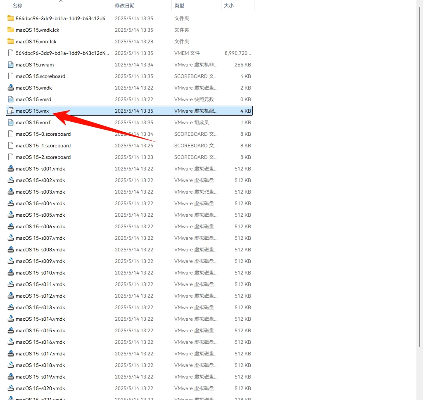Viewport: 423px width, 400px height.
Task: Click the macOS 15-1.scoreboard file icon
Action: 10,146
